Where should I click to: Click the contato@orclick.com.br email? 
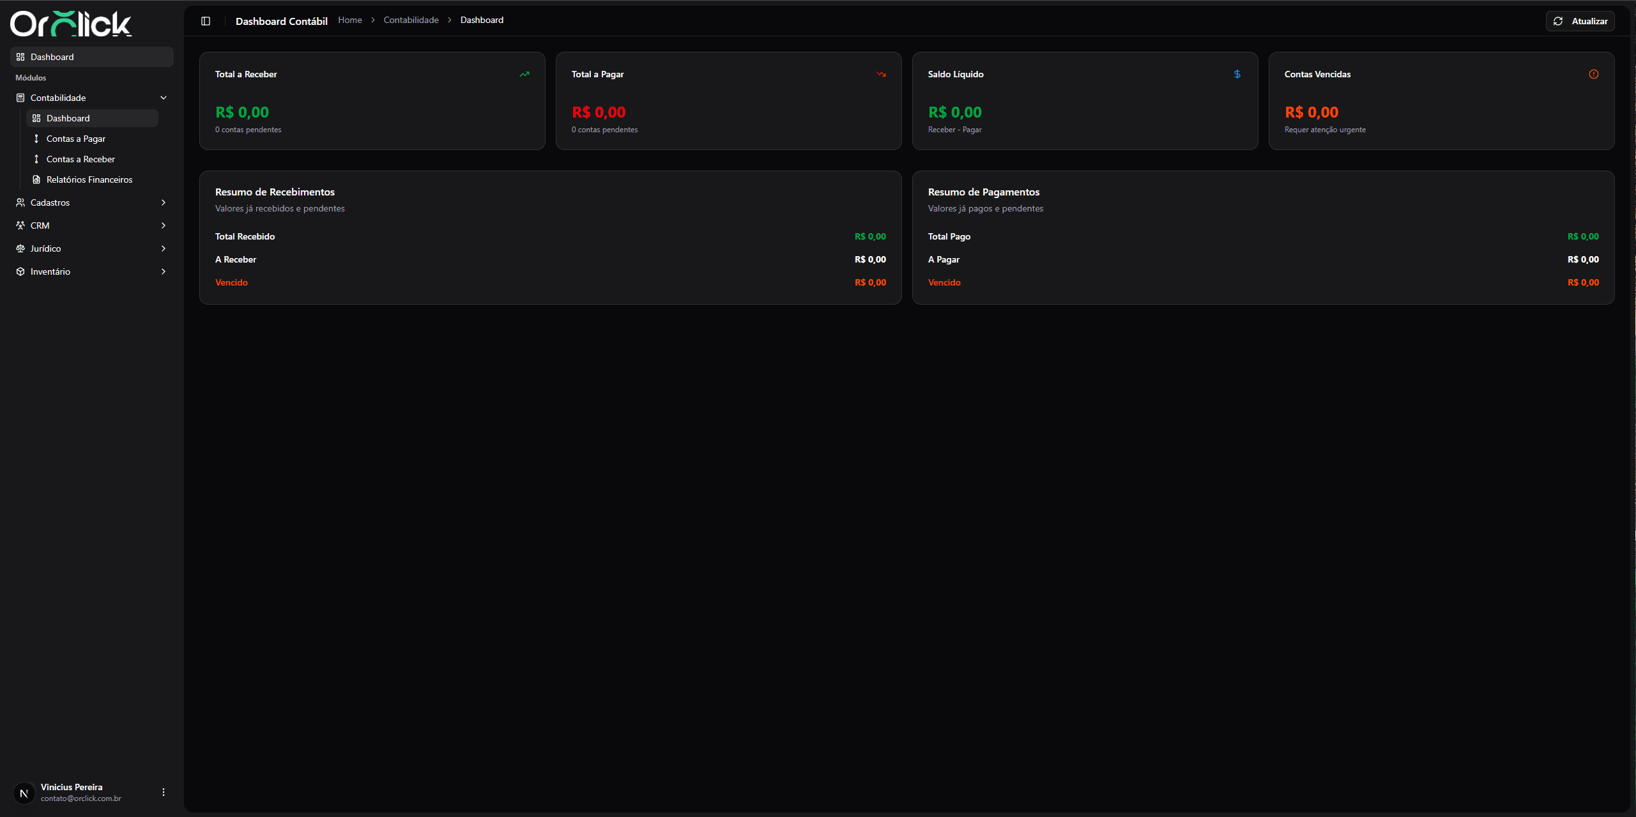(x=81, y=798)
